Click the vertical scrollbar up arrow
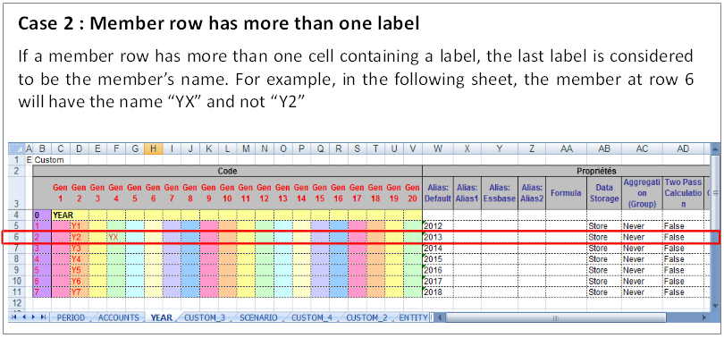 point(715,148)
